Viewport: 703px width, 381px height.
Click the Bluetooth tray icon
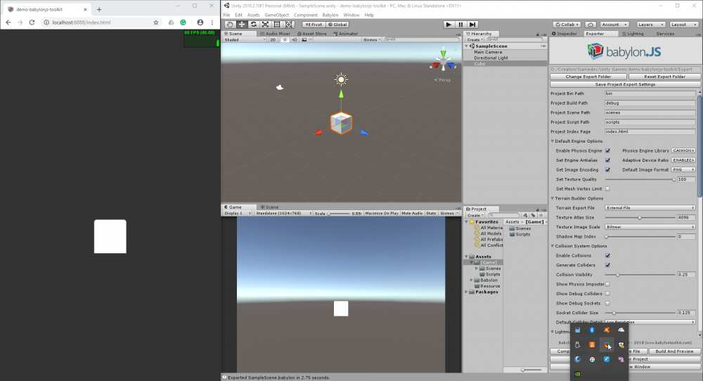point(592,330)
